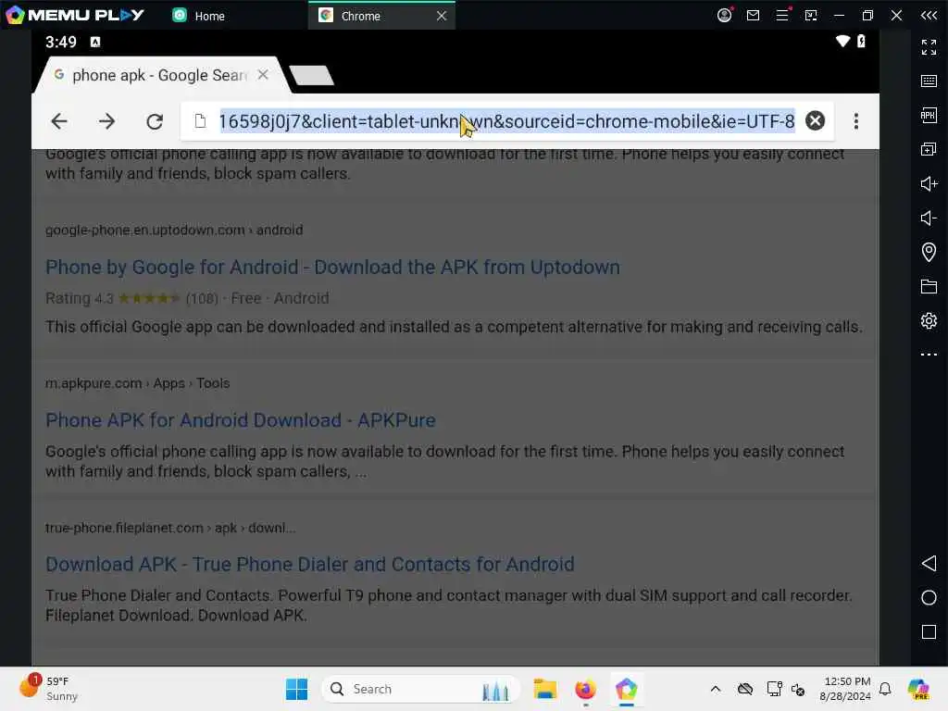Decrease volume in MEmu sidebar
Viewport: 948px width, 711px height.
click(929, 218)
